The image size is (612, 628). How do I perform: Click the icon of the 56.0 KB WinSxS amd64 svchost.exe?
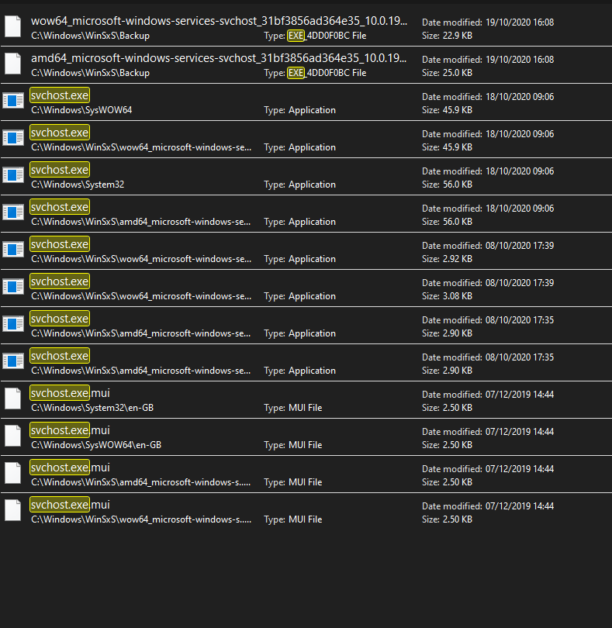(13, 212)
